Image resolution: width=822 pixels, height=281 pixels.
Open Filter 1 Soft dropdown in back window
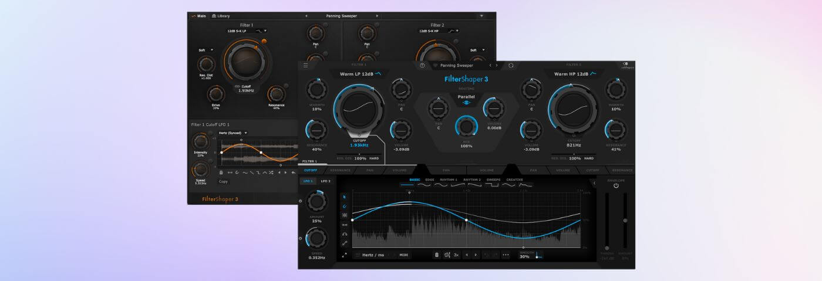[x=206, y=50]
